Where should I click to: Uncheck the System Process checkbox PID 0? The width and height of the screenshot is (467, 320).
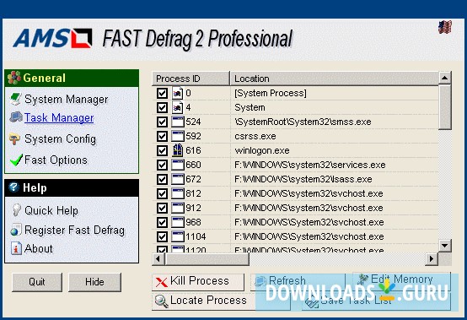pyautogui.click(x=162, y=93)
